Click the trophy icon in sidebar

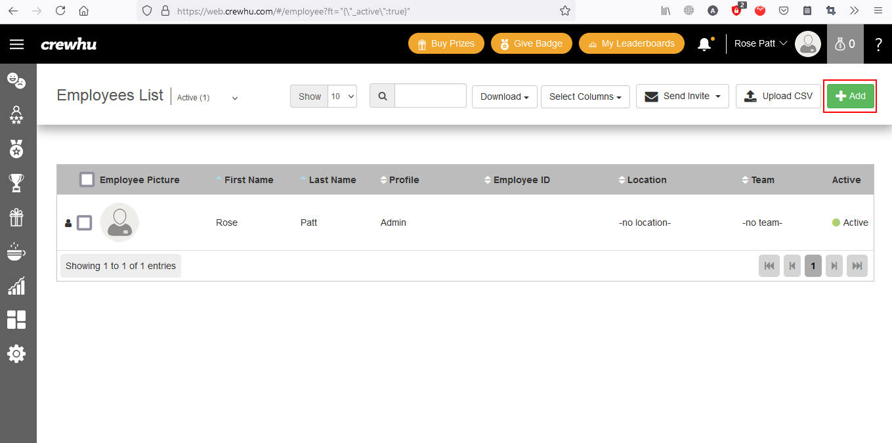[16, 183]
